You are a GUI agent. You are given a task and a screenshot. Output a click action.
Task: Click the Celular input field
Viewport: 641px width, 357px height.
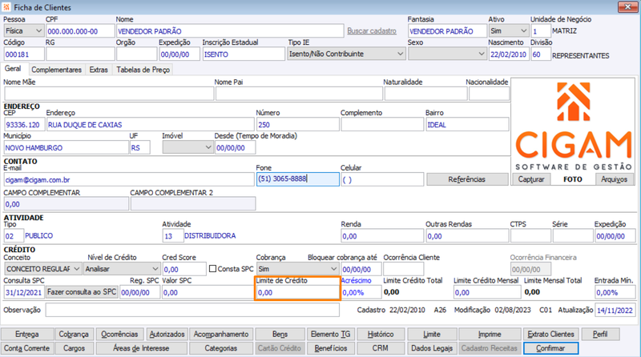pyautogui.click(x=382, y=179)
